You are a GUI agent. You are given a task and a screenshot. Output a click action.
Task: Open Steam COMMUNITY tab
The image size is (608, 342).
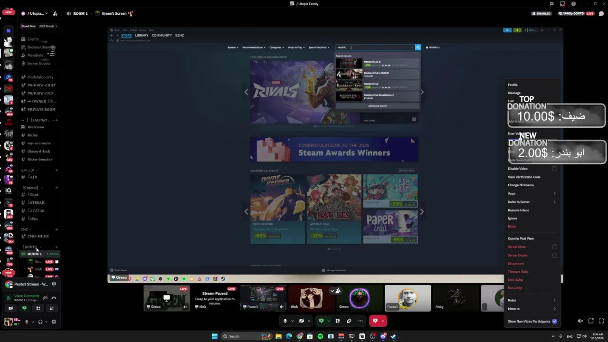[x=161, y=35]
